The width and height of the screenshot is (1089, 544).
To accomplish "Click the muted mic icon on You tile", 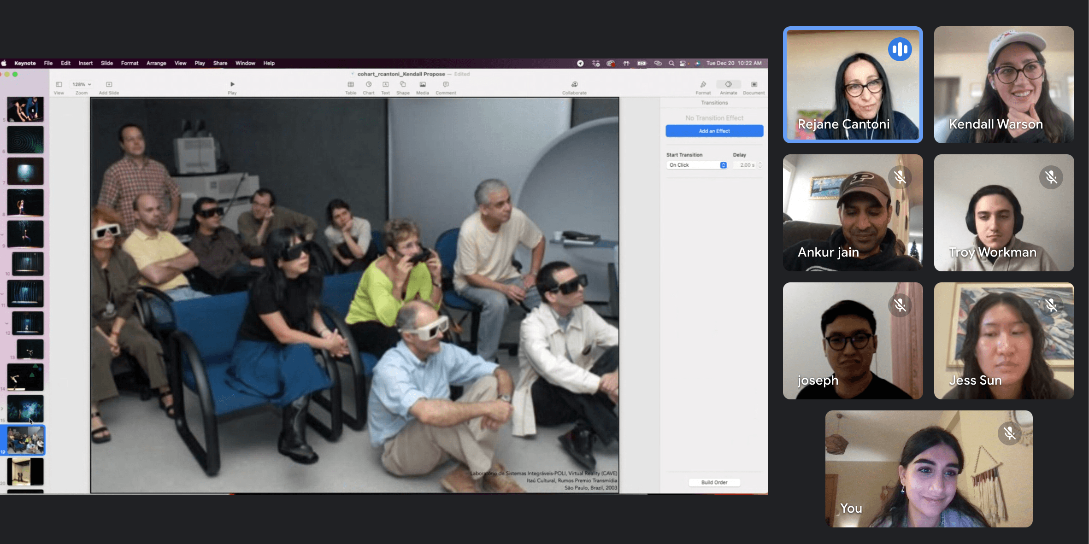I will (1009, 433).
